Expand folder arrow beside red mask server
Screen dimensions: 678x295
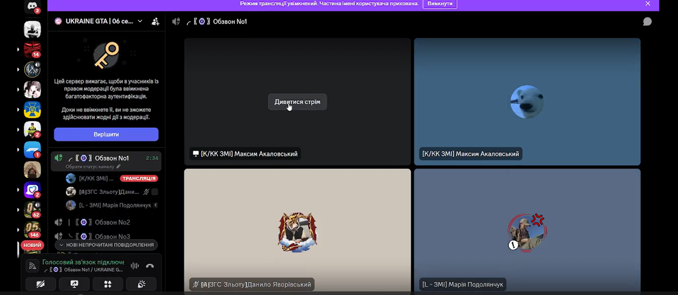tap(18, 49)
